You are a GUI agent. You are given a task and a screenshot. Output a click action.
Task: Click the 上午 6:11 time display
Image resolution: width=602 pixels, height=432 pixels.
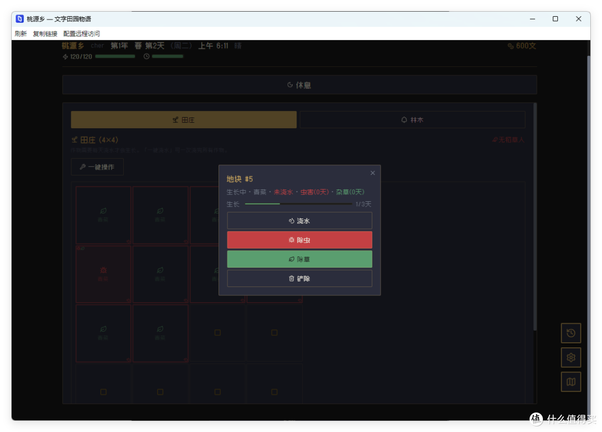tap(213, 46)
